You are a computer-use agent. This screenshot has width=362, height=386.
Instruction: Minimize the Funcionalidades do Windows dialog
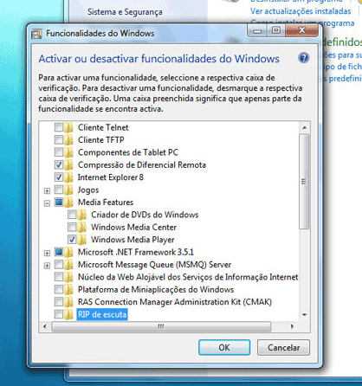pyautogui.click(x=258, y=30)
